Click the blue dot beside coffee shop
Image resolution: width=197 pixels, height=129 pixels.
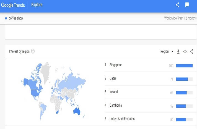(6, 19)
